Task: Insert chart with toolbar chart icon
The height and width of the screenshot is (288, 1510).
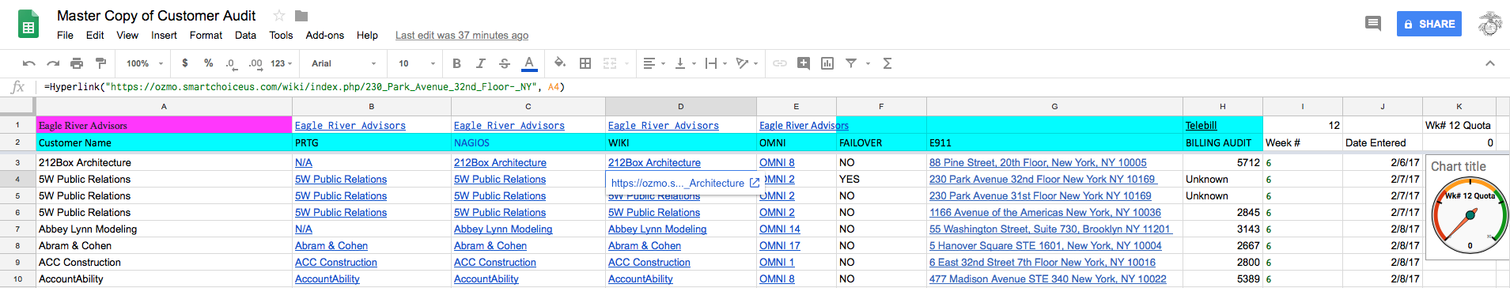Action: 827,63
